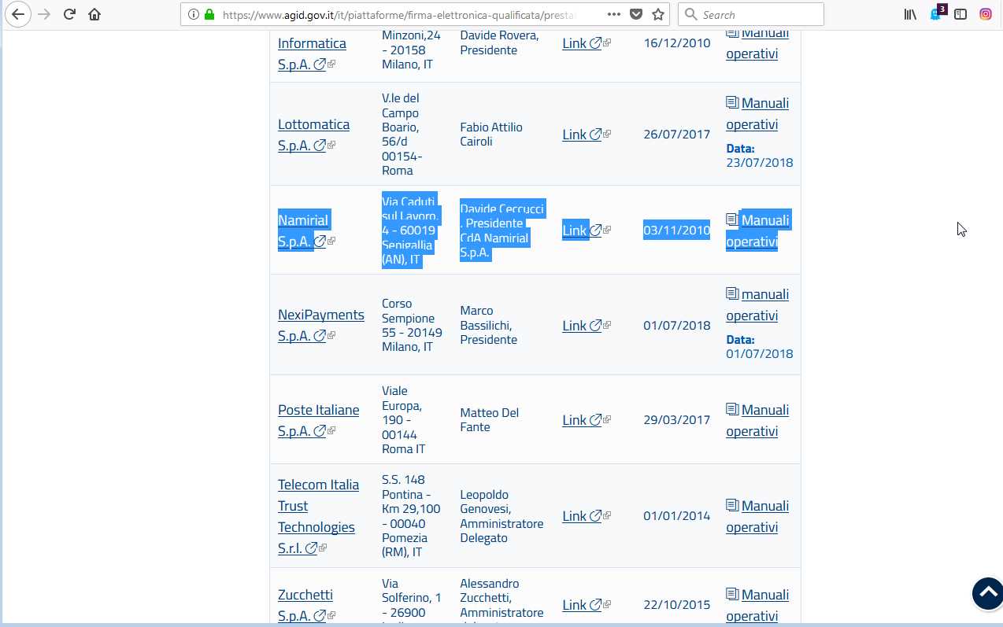Open the Library menu icon

[x=910, y=14]
